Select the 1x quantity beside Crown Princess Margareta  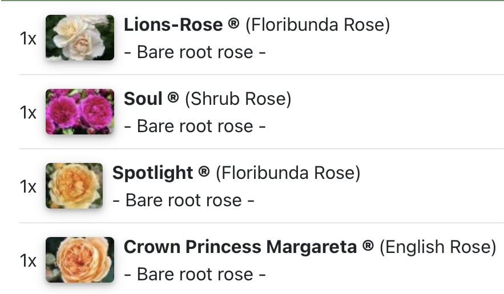click(x=29, y=261)
